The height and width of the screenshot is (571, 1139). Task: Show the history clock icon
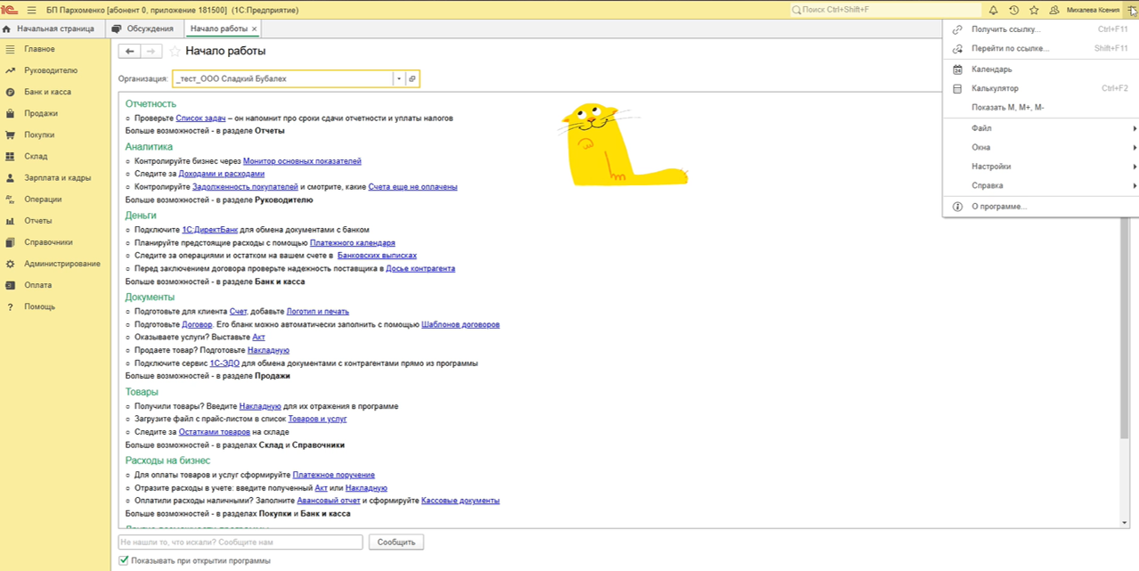point(1013,10)
